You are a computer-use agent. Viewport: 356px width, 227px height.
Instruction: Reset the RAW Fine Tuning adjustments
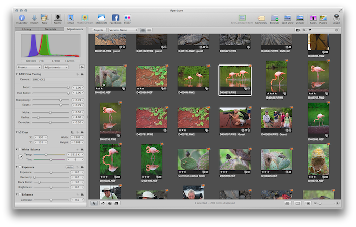click(77, 74)
